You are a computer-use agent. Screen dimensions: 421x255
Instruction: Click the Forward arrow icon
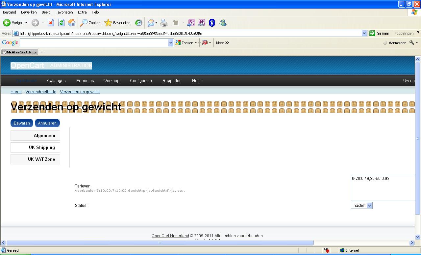[35, 23]
